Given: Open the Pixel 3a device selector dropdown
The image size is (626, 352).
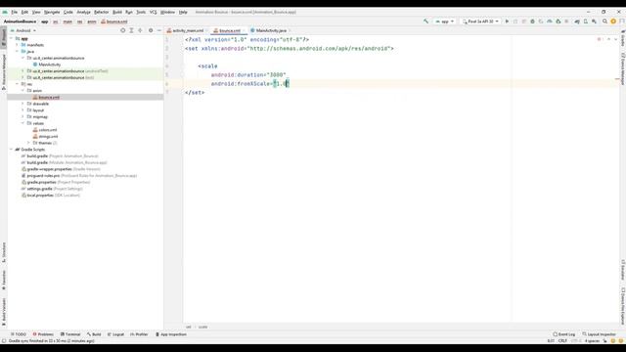Looking at the screenshot, I should pyautogui.click(x=480, y=22).
